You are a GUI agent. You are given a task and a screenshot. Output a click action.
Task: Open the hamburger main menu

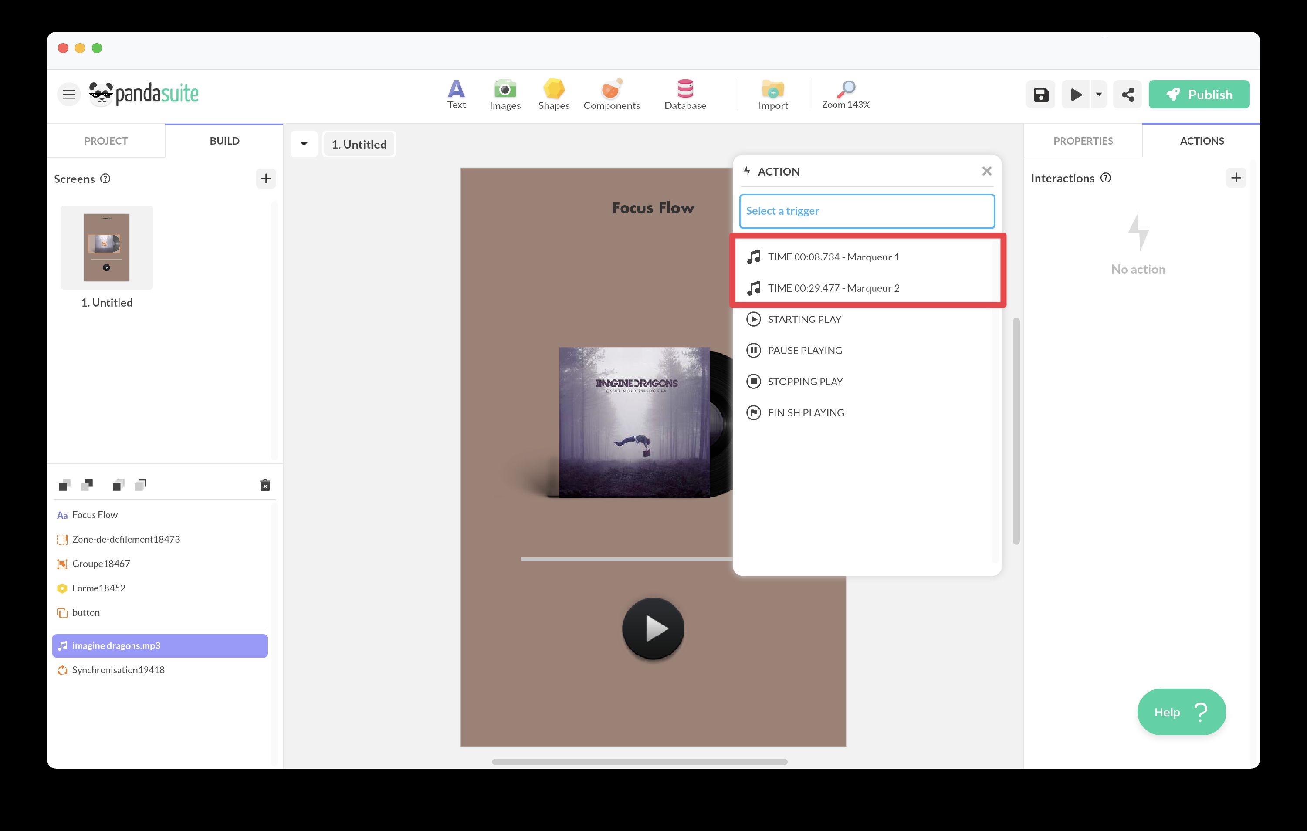click(x=69, y=95)
